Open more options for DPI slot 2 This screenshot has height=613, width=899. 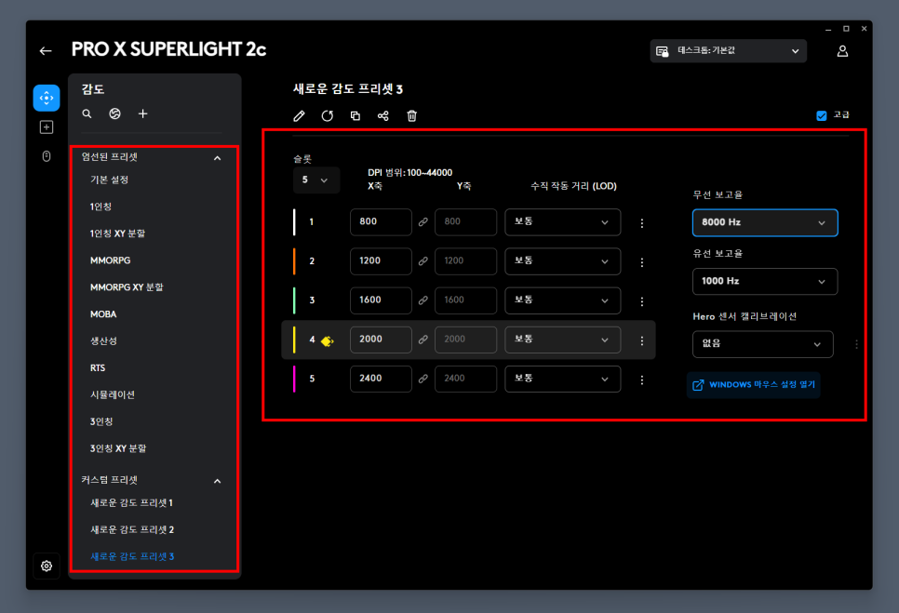[x=641, y=262]
